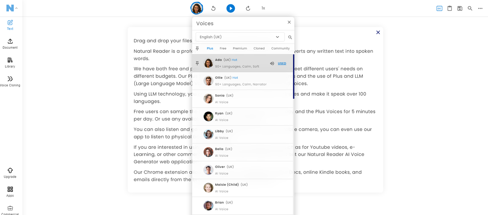Viewport: 488px width, 215px height.
Task: Click the save icon in the top bar
Action: click(x=460, y=8)
